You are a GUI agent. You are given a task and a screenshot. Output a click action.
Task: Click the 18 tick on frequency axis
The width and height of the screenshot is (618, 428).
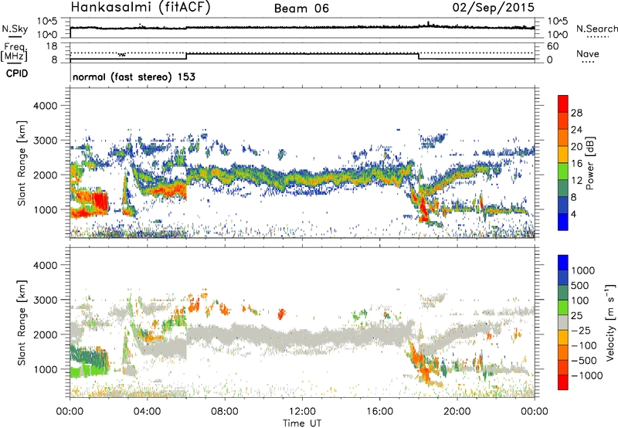[51, 46]
